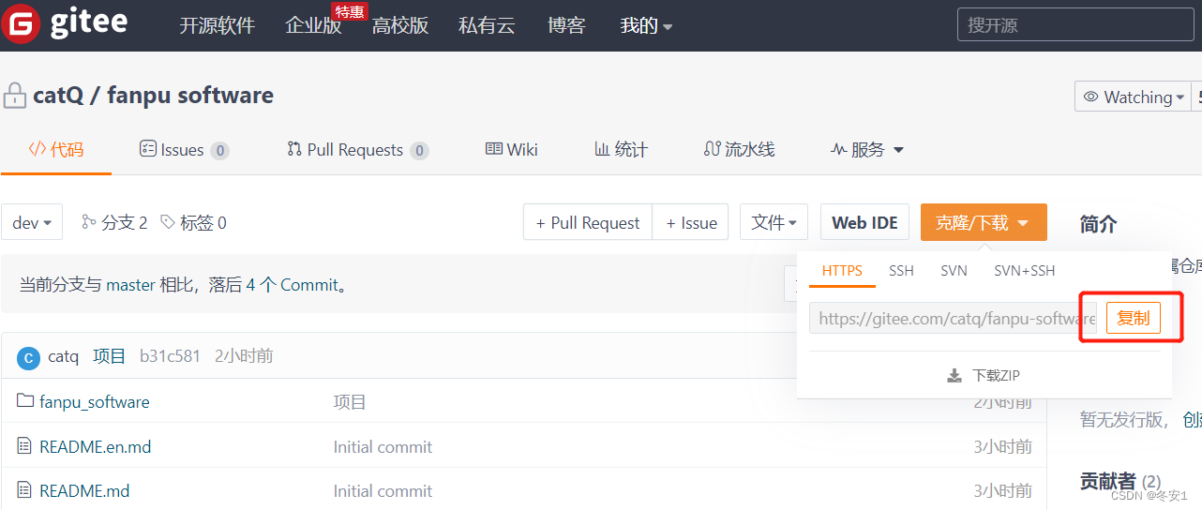Click the + Pull Request button
The image size is (1202, 510).
point(588,222)
